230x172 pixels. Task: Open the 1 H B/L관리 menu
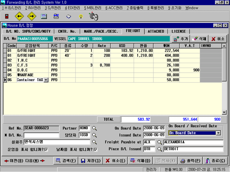(x=11, y=8)
